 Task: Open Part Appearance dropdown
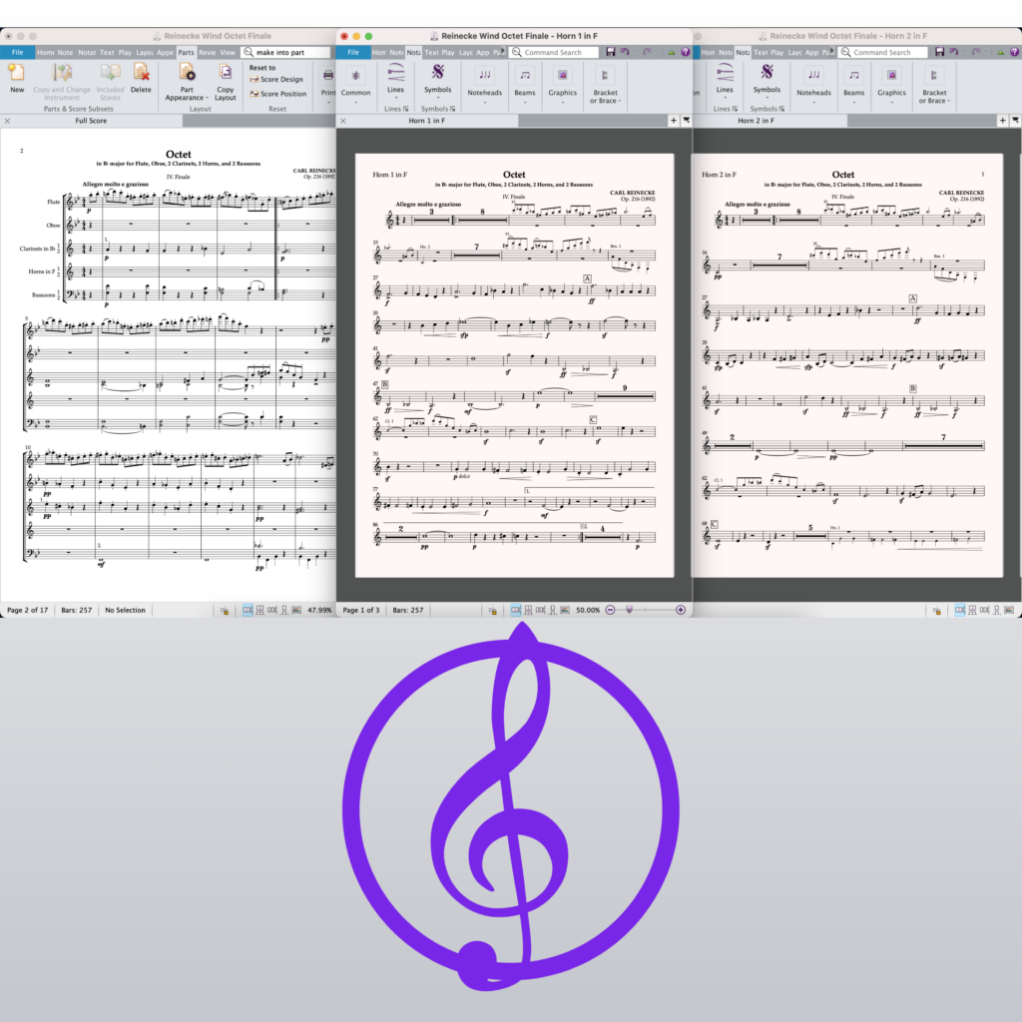point(187,82)
